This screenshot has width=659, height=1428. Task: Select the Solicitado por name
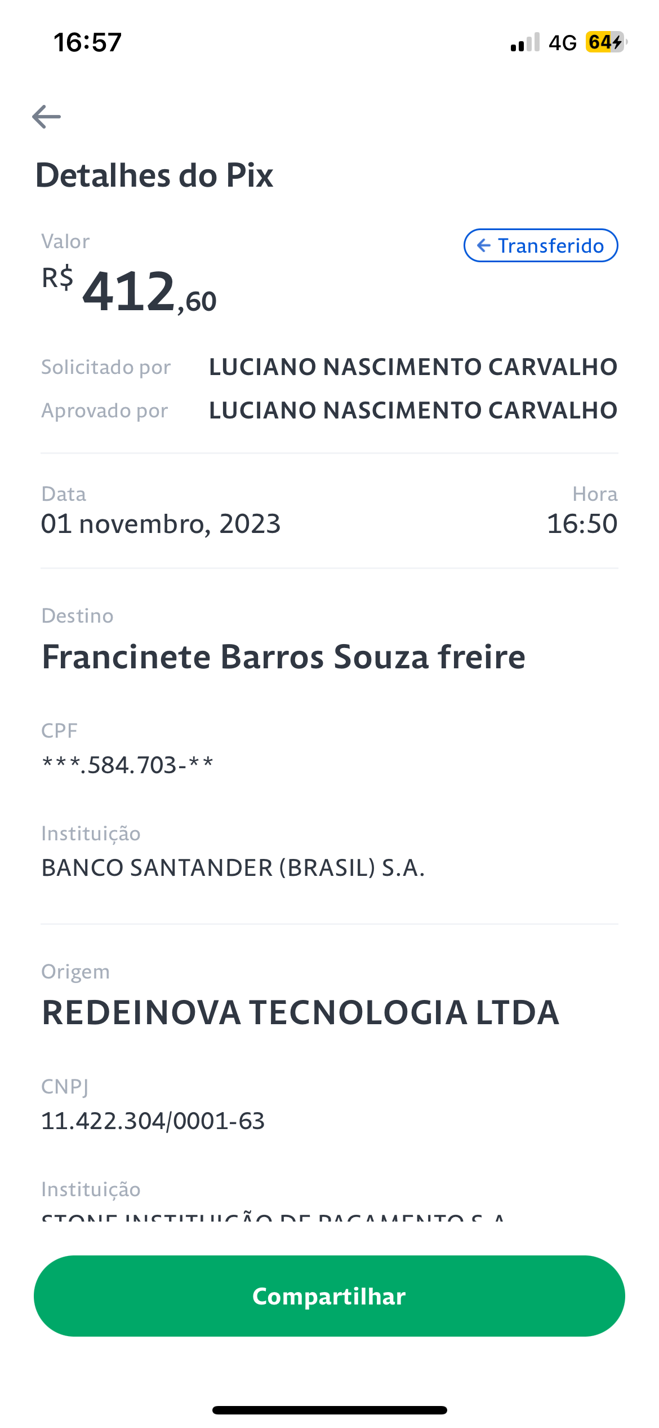click(x=413, y=367)
